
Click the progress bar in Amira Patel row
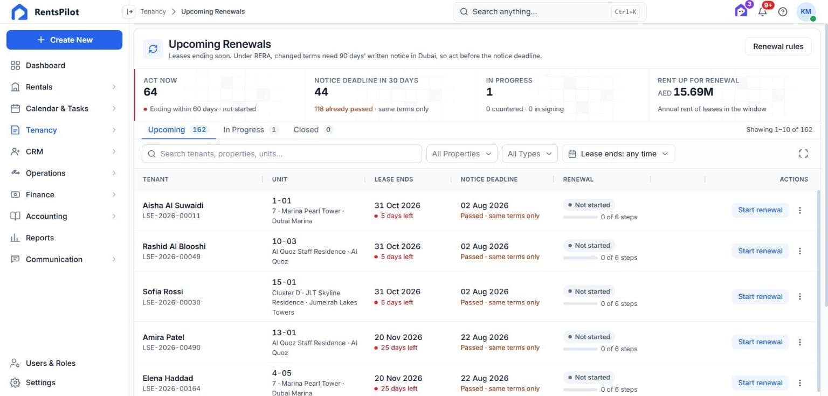pos(581,349)
